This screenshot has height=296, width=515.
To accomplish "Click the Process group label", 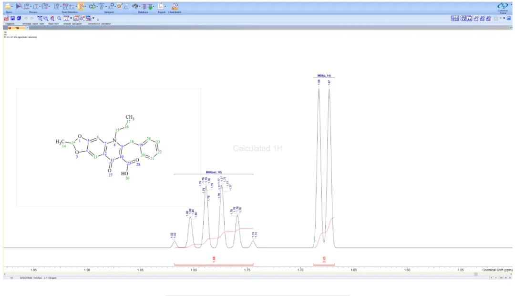I will [33, 12].
